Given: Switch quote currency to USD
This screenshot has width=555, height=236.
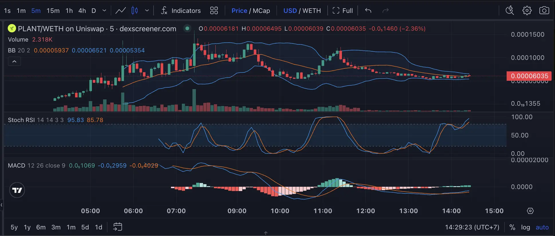Looking at the screenshot, I should pos(290,11).
